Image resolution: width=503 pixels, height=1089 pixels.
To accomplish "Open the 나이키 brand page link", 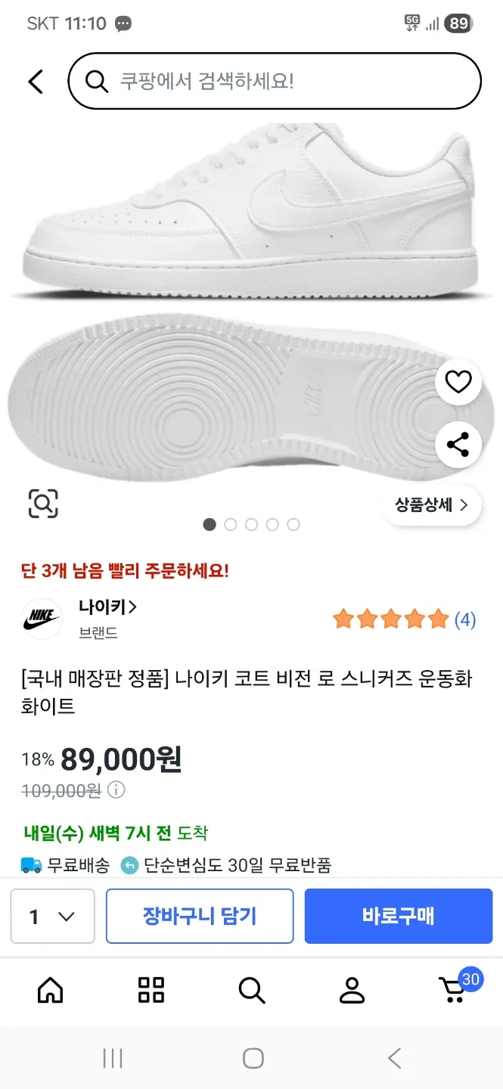I will [107, 607].
